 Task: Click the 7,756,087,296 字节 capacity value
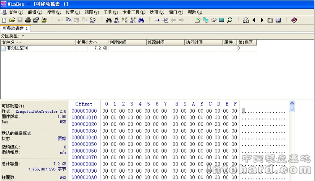[x=47, y=169]
